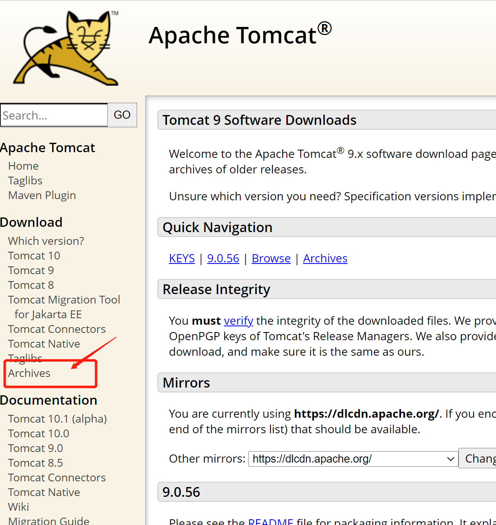Open Tomcat 8.5 documentation
This screenshot has height=525, width=496.
(x=35, y=463)
